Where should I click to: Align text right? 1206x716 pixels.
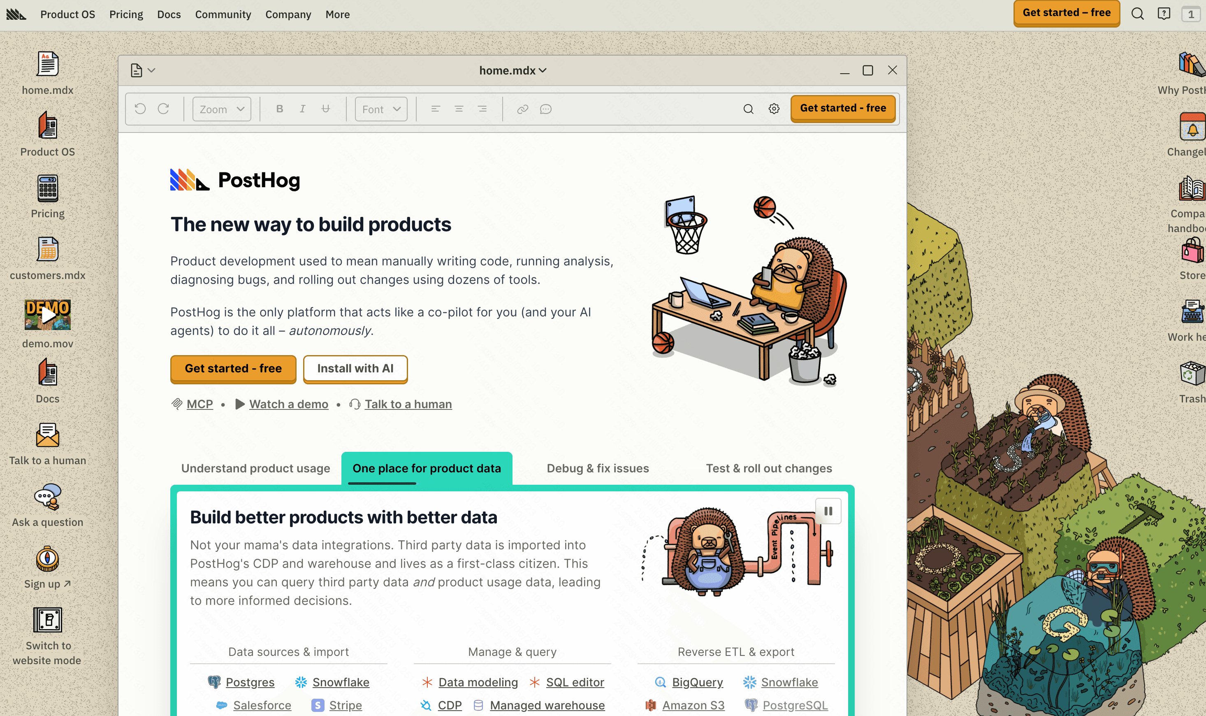(x=482, y=109)
